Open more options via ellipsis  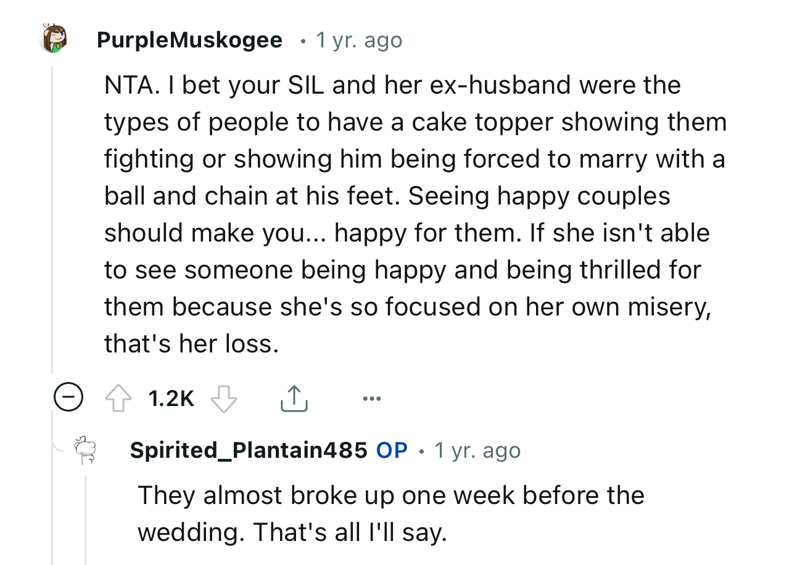(x=372, y=398)
